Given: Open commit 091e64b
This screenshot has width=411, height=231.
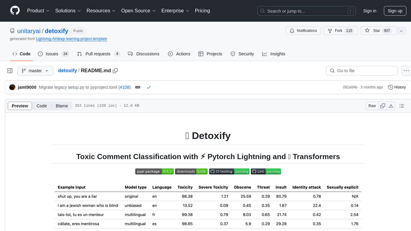Looking at the screenshot, I should pyautogui.click(x=350, y=87).
